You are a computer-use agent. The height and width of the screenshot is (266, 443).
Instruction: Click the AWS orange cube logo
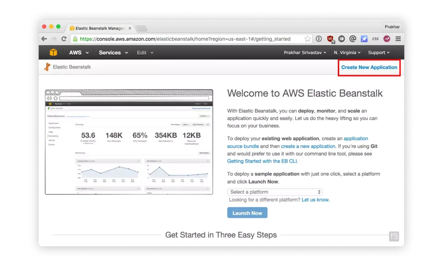[x=53, y=53]
